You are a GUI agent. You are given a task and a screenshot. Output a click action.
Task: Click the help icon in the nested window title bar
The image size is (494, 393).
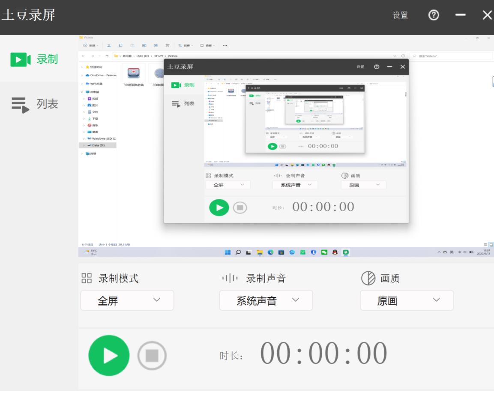pos(377,67)
